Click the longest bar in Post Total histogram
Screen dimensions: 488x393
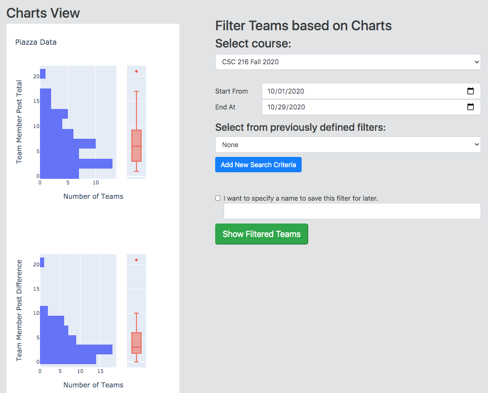76,163
